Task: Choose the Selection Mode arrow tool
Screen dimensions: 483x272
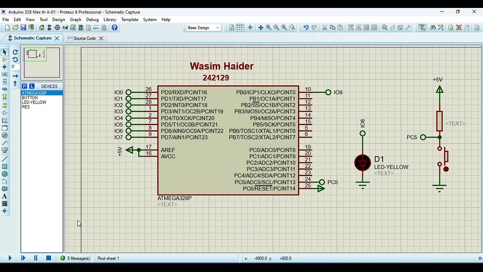Action: coord(5,52)
